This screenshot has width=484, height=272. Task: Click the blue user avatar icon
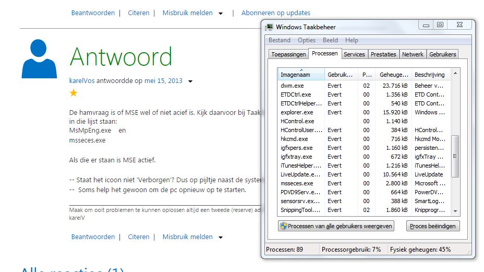point(39,58)
